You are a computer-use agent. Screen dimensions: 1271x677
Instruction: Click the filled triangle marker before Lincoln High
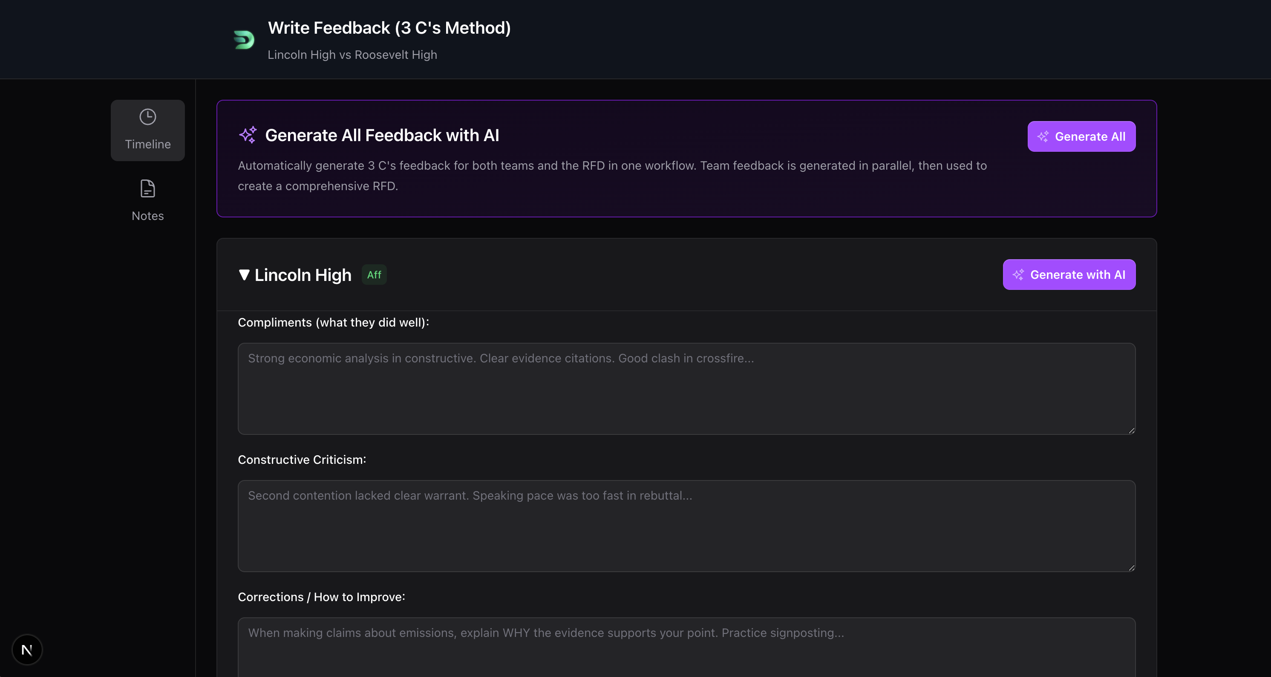(244, 275)
